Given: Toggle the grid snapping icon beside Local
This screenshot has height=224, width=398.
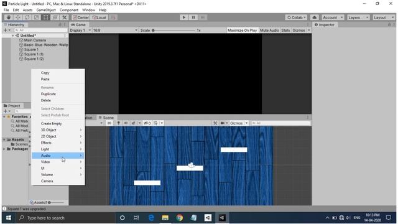Looking at the screenshot, I should [x=113, y=17].
